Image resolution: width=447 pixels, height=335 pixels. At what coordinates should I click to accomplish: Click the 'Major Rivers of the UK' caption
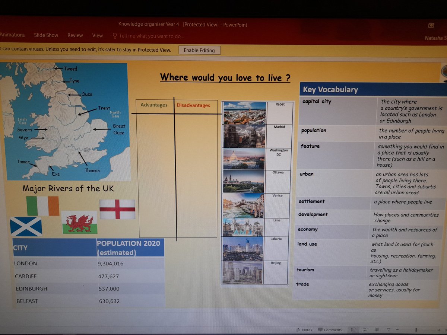point(68,188)
